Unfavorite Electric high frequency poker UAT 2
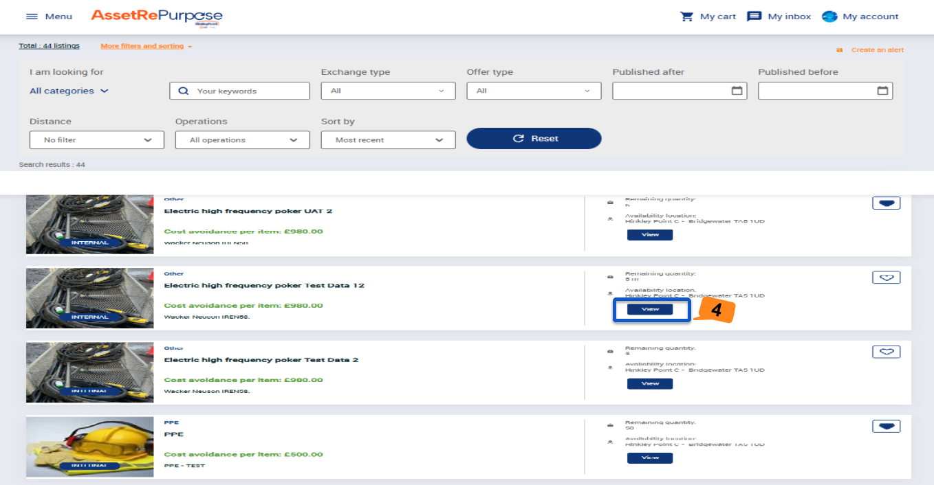This screenshot has height=485, width=934. [x=886, y=203]
